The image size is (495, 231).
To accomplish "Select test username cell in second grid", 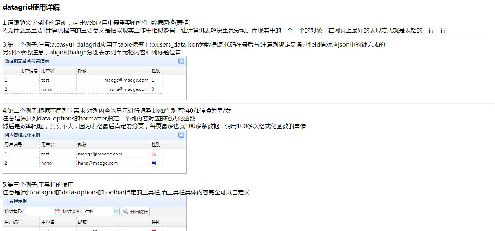I will 58,154.
